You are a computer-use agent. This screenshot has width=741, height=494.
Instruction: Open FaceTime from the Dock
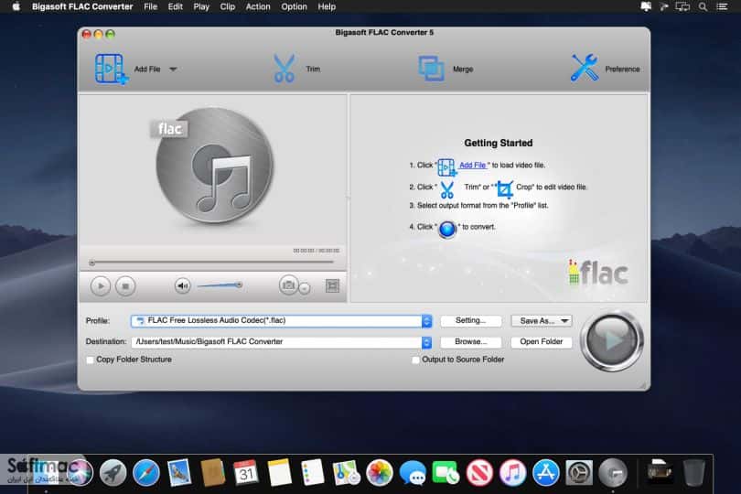point(446,472)
